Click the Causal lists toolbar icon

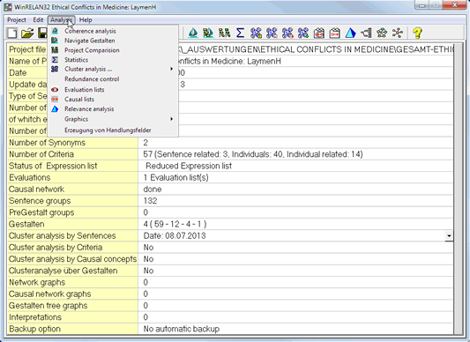(x=334, y=33)
